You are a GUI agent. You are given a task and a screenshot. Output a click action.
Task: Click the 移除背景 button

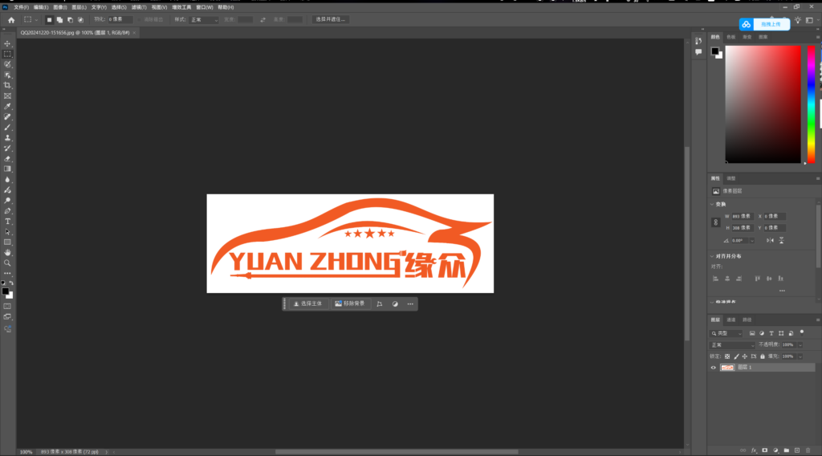click(x=350, y=304)
